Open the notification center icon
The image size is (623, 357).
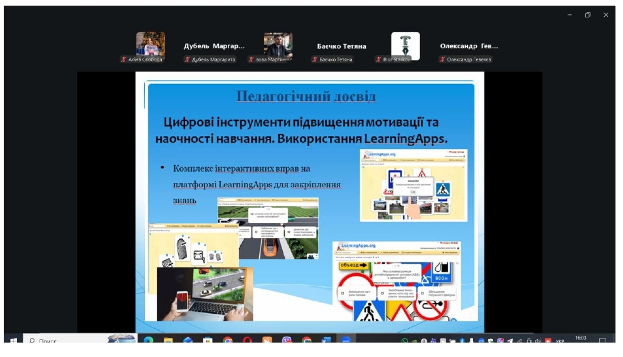pos(602,341)
